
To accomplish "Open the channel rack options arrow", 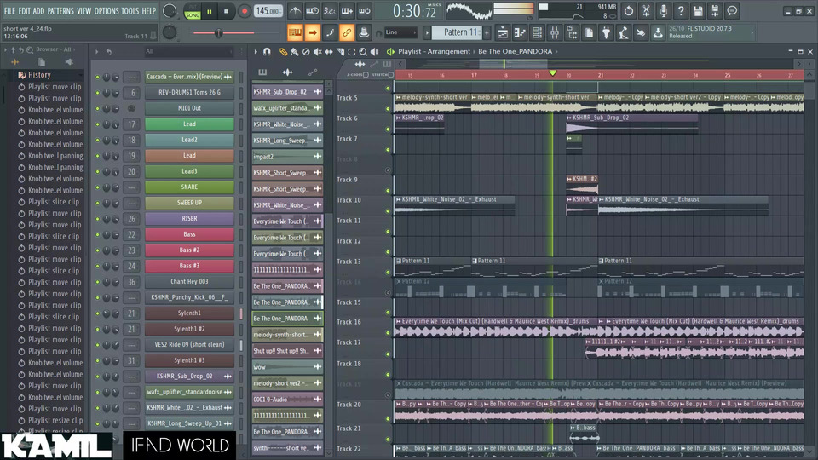I will (x=96, y=52).
